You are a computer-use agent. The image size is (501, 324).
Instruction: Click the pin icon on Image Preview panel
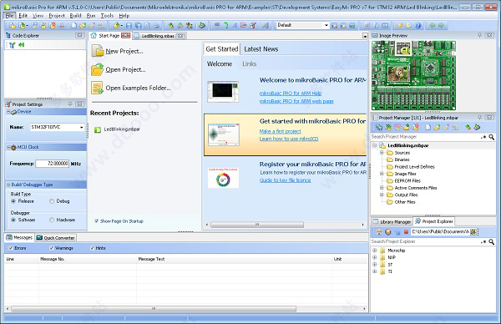tap(479, 35)
